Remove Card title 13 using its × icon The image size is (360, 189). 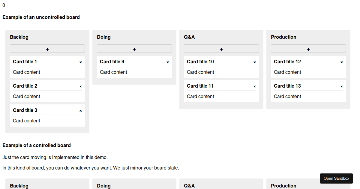[x=341, y=86]
